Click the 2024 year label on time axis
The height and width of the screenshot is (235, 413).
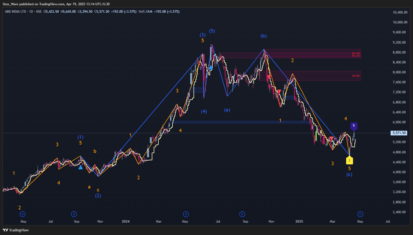click(x=126, y=221)
